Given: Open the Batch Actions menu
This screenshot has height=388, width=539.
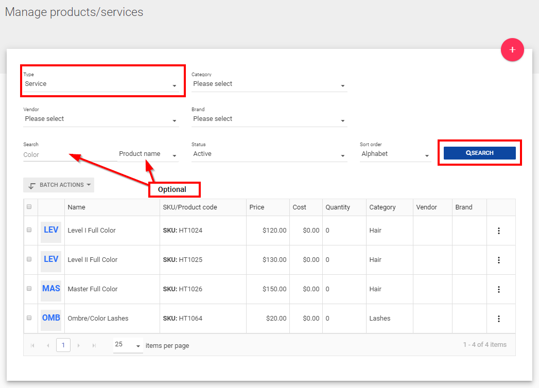Looking at the screenshot, I should coord(59,185).
